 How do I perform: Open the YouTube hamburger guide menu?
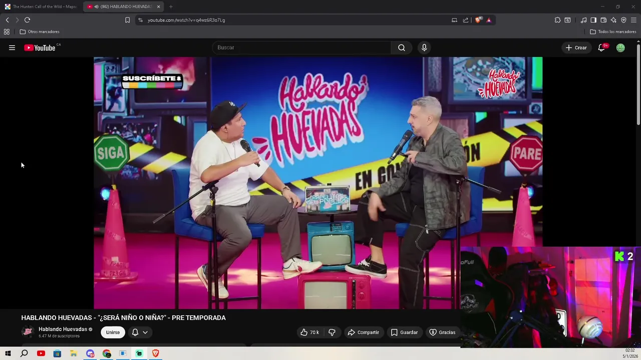[12, 47]
